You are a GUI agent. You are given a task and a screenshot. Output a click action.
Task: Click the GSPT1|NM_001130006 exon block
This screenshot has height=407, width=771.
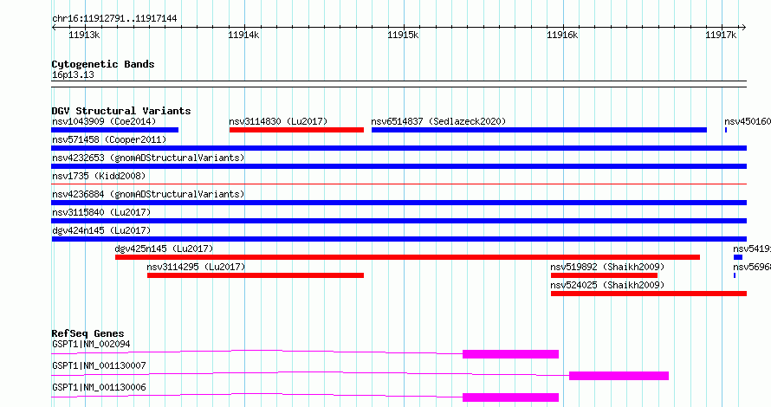pos(510,397)
